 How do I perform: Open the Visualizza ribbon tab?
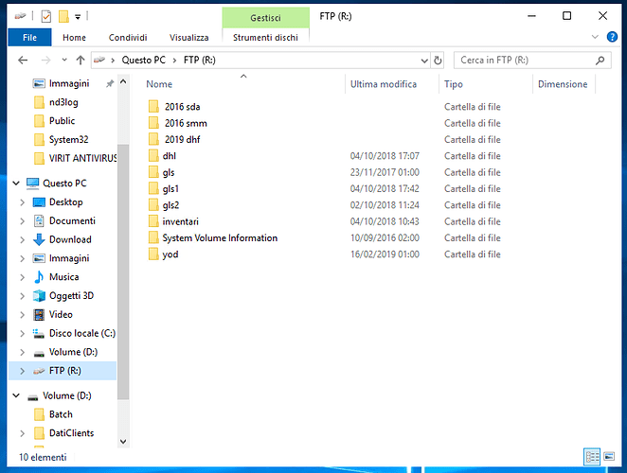tap(189, 38)
